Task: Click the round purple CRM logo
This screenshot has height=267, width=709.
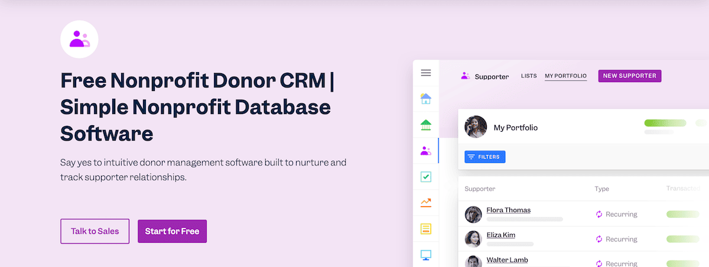Action: pyautogui.click(x=79, y=40)
